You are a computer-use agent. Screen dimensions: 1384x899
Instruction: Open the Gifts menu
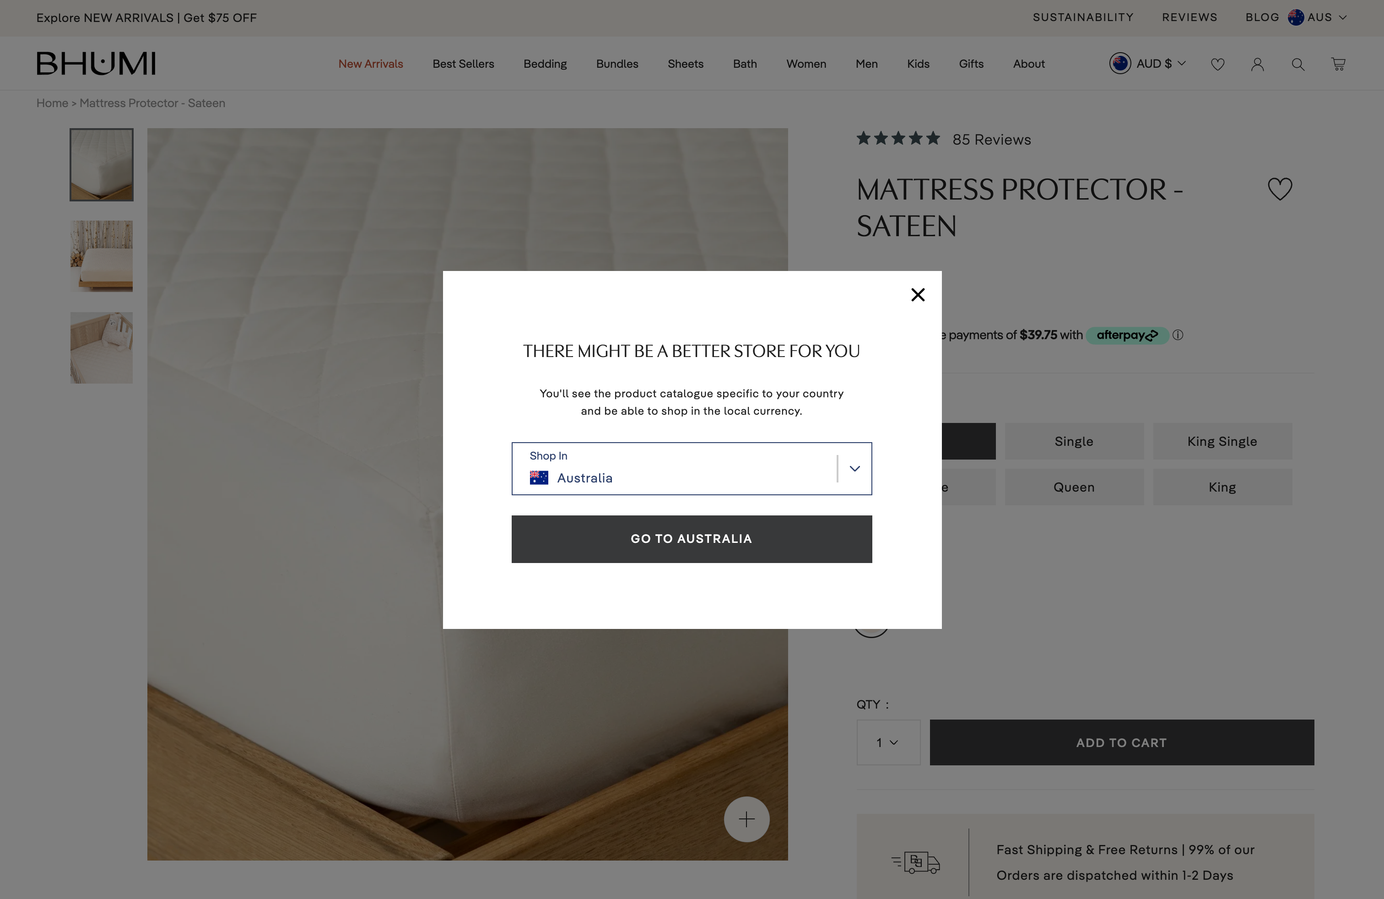coord(971,64)
